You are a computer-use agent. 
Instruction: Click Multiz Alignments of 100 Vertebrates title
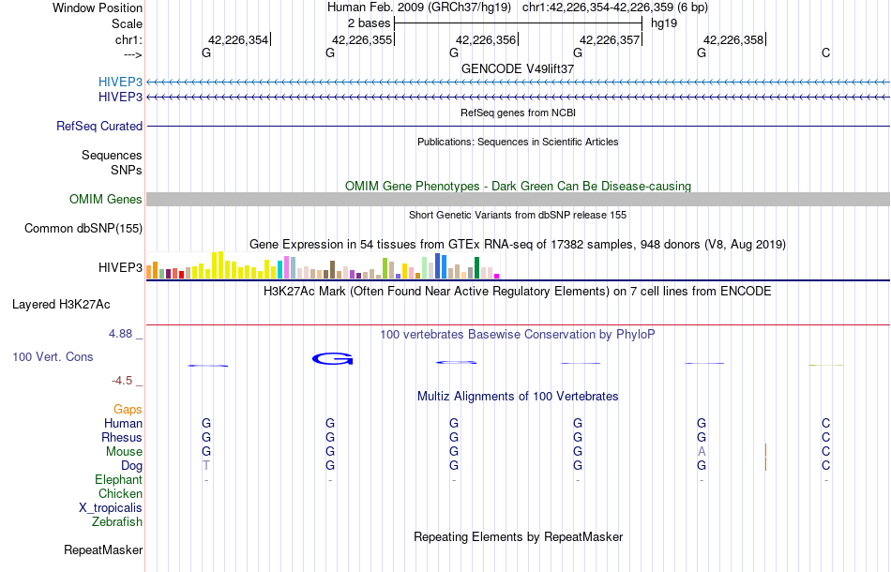518,397
